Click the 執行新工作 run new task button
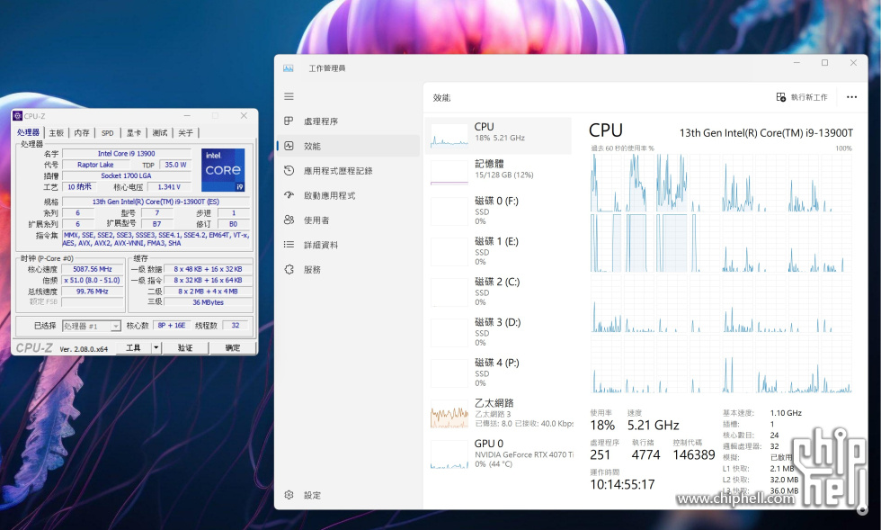This screenshot has width=881, height=530. coord(802,97)
